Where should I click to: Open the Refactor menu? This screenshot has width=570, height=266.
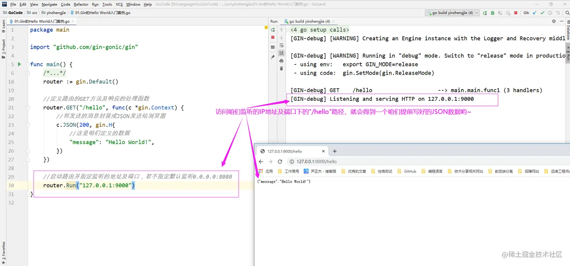coord(81,4)
